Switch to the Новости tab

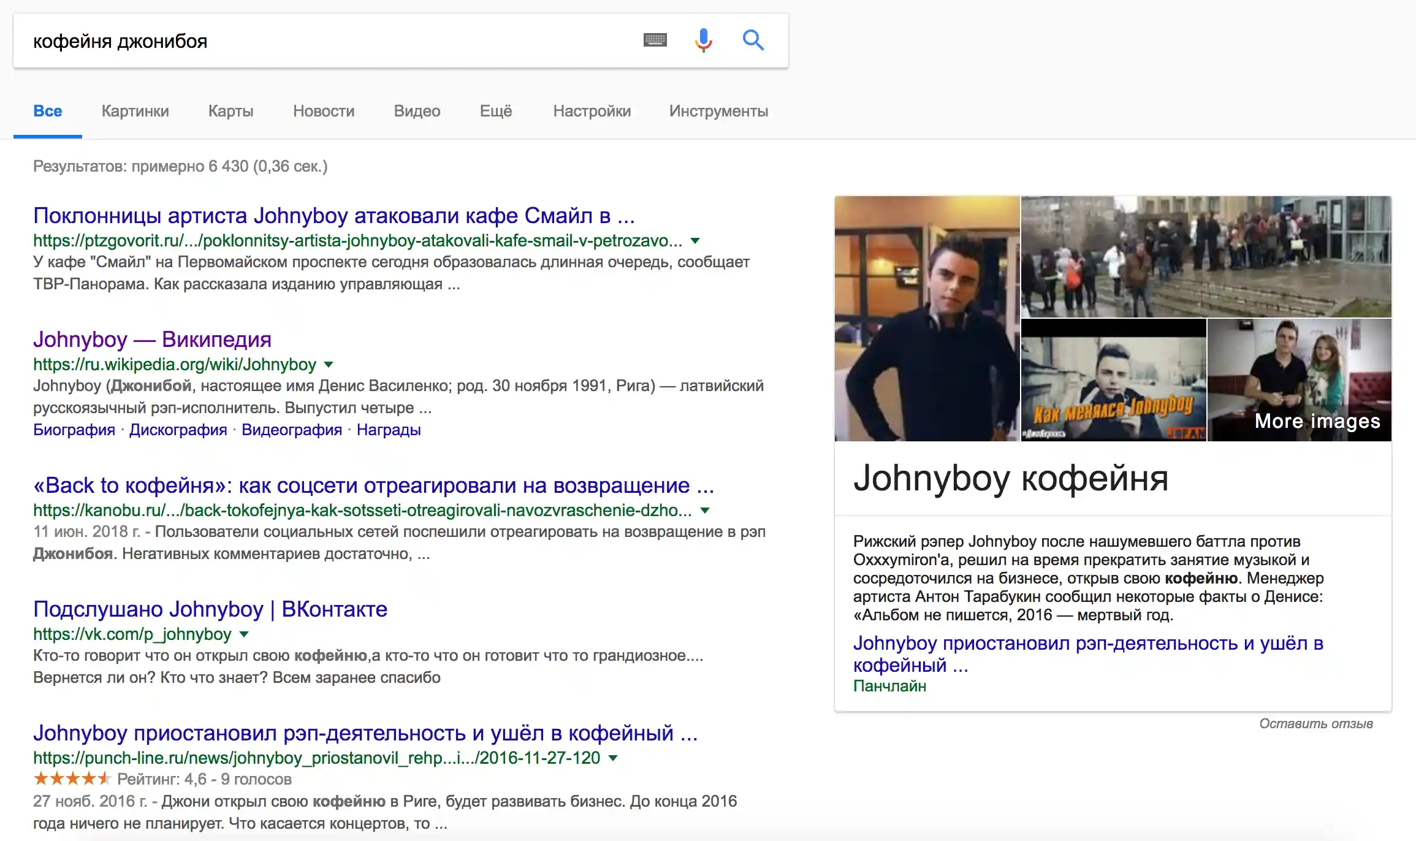pos(324,111)
